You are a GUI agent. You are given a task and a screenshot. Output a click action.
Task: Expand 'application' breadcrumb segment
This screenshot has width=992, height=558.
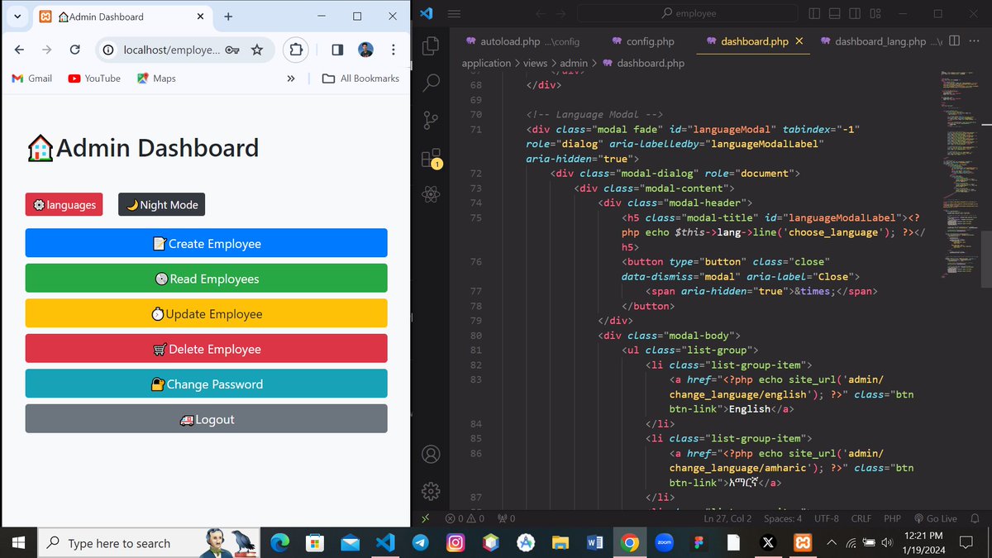(486, 63)
